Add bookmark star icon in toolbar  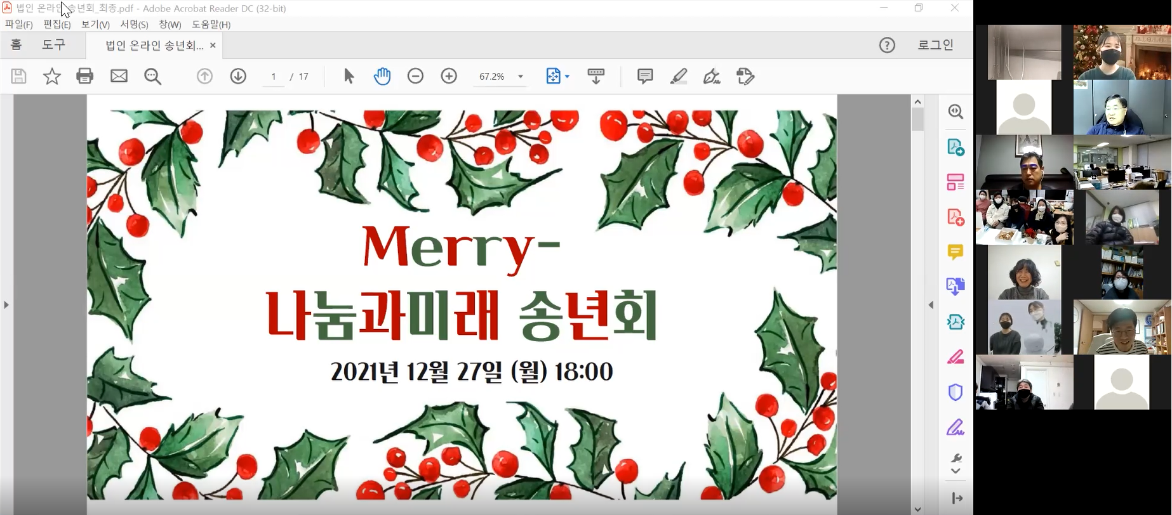51,76
